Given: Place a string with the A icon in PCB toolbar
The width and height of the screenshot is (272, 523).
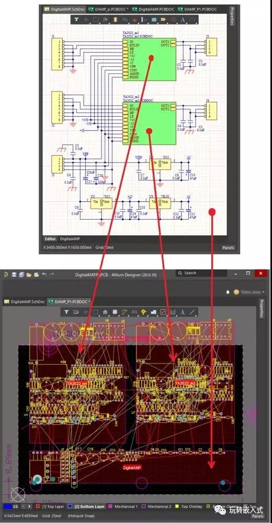Looking at the screenshot, I should [182, 312].
